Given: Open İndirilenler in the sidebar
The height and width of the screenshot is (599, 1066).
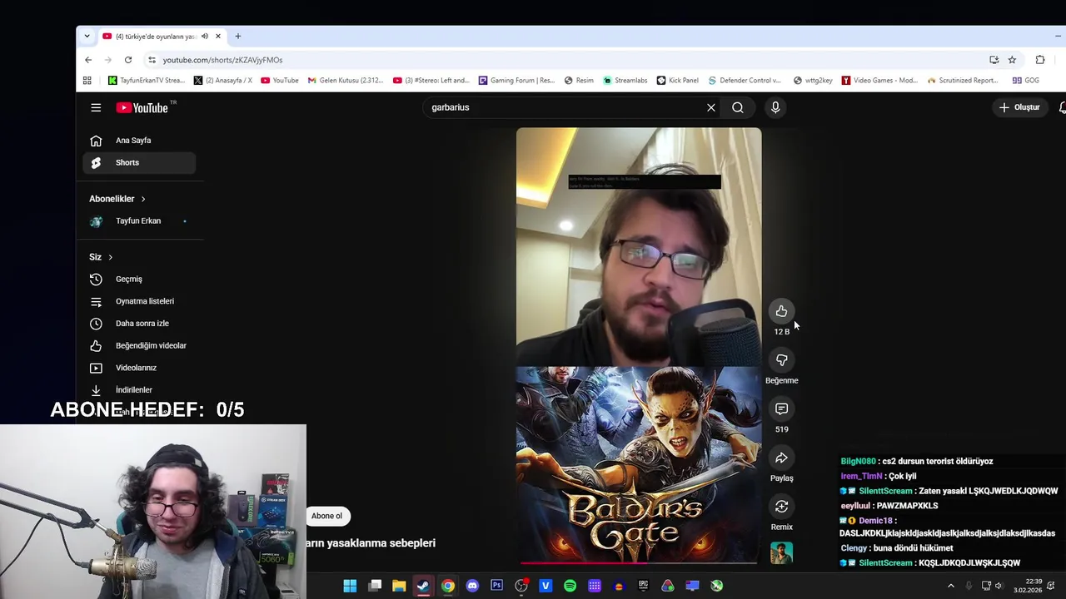Looking at the screenshot, I should (x=139, y=389).
